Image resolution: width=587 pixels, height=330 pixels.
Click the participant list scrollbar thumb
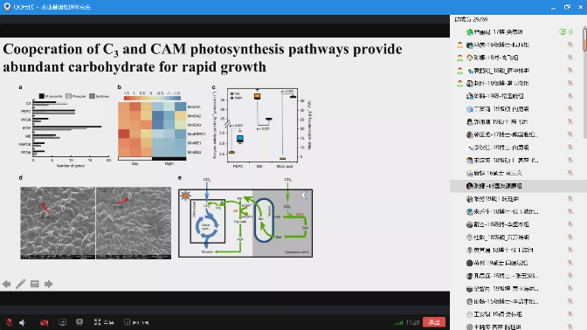pos(584,39)
